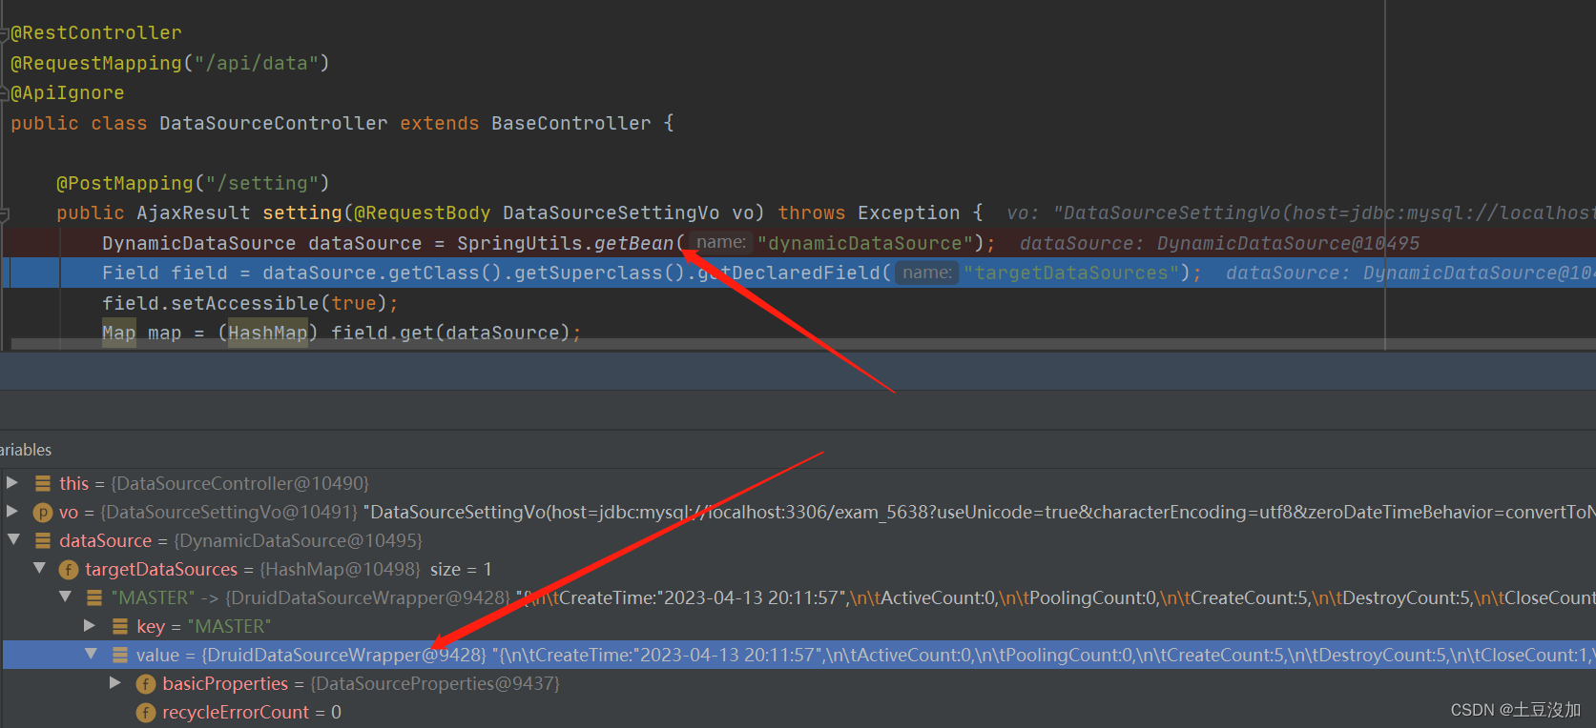
Task: Click the "targetDataSources" string literal
Action: pos(1072,273)
